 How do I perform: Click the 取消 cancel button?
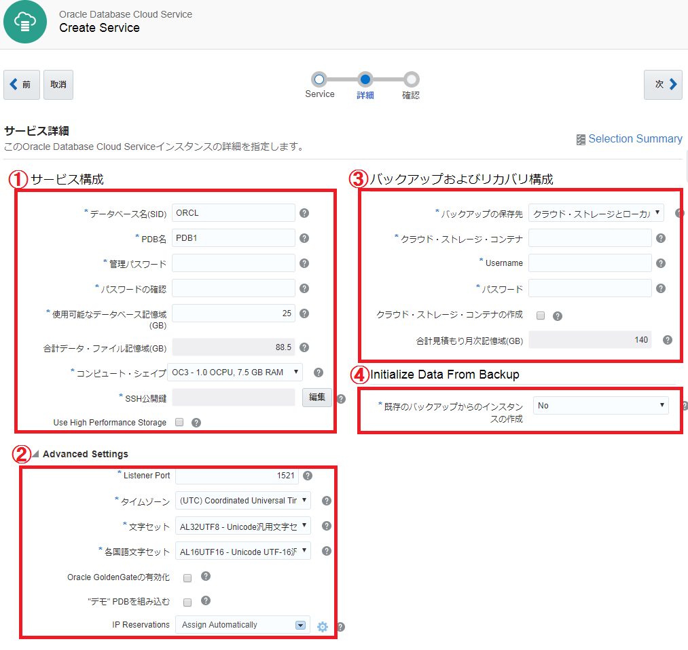pyautogui.click(x=58, y=85)
